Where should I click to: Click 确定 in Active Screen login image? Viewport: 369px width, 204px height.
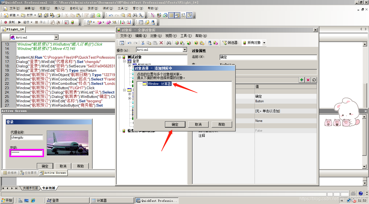(x=45, y=166)
